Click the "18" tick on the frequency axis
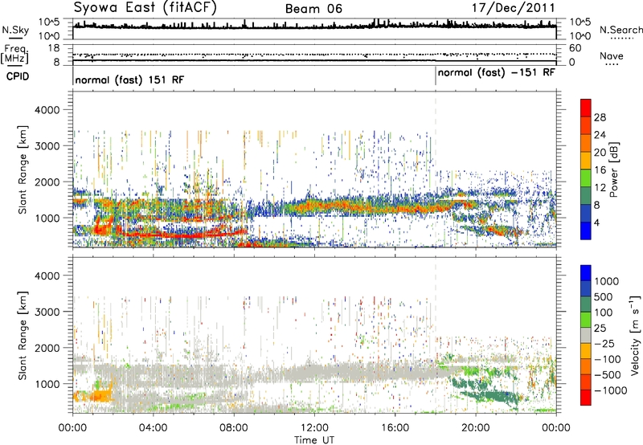Viewport: 643px width, 445px height. coord(53,48)
